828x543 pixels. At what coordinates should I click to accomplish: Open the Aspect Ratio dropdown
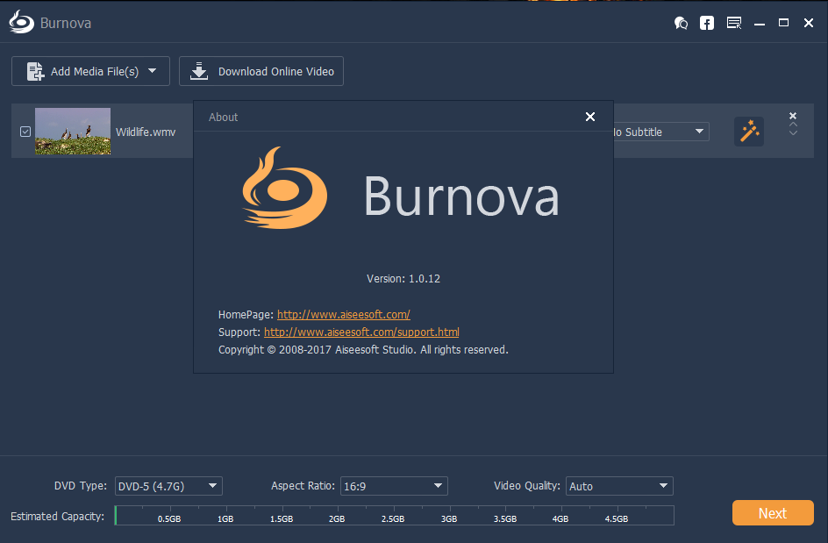pos(394,486)
